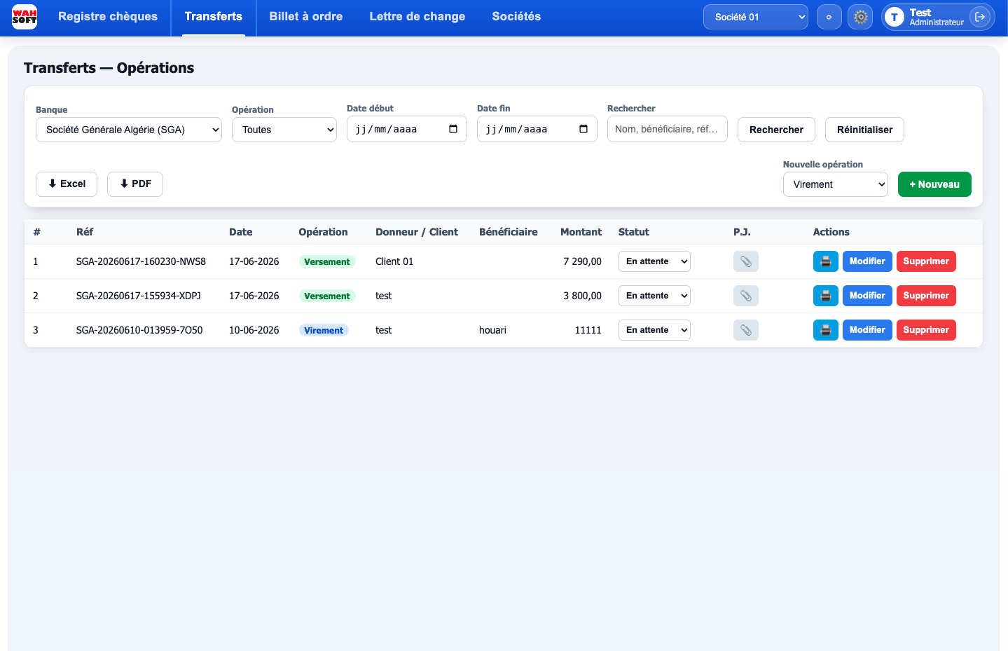Delete the 3 800,00 Versement row
1008x651 pixels.
(926, 296)
